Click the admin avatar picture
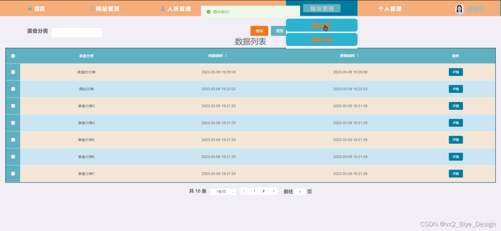Screen dimensions: 501x231 tap(460, 9)
